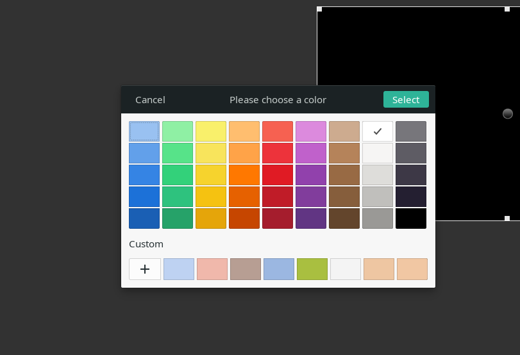
Task: Select the darkest brown swatch
Action: tap(344, 219)
